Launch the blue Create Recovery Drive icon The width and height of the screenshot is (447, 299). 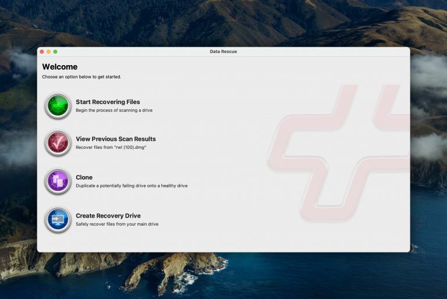(x=58, y=219)
